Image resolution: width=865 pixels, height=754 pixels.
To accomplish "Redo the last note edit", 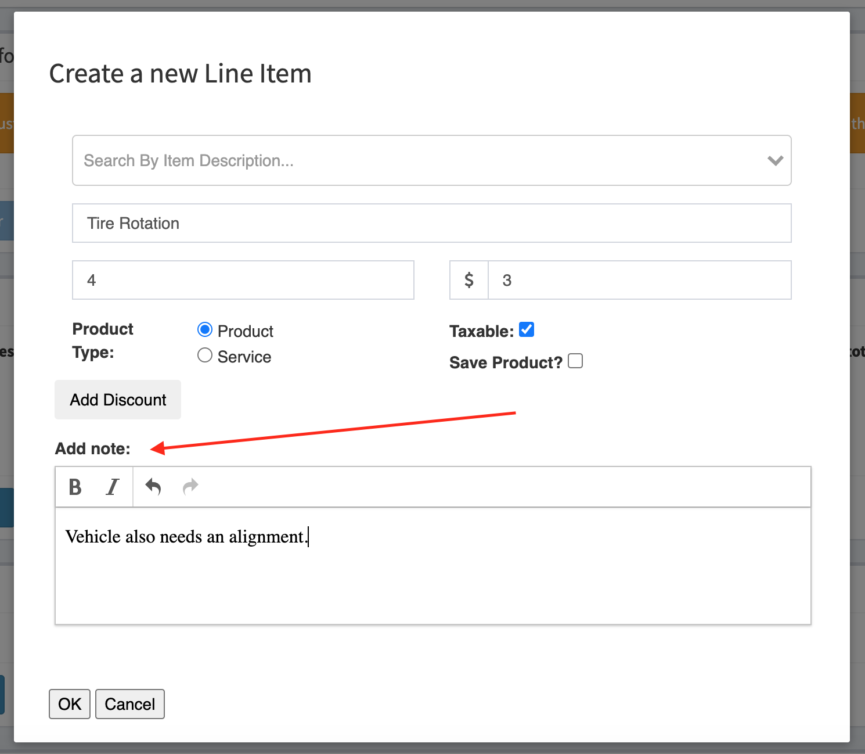I will click(x=190, y=487).
